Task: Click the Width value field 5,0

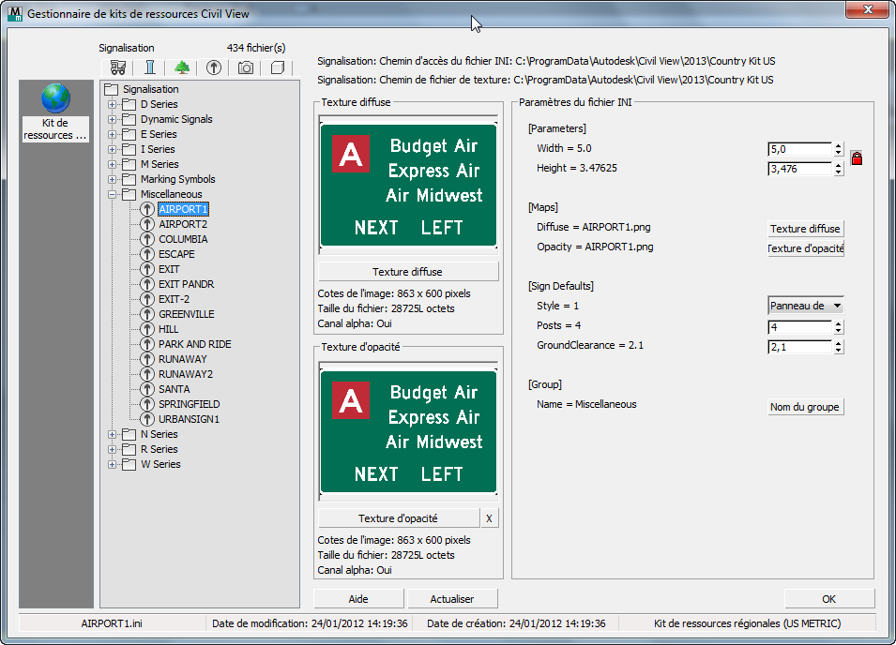Action: pyautogui.click(x=799, y=150)
